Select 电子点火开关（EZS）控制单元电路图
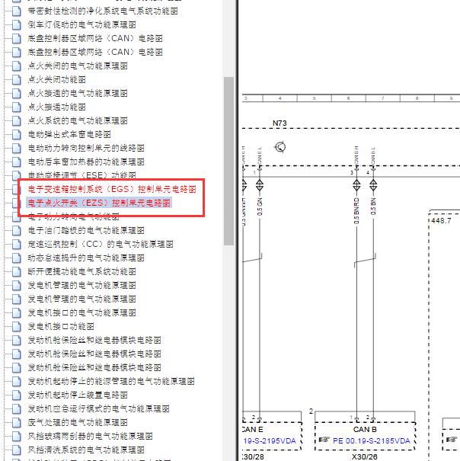The width and height of the screenshot is (460, 461). 99,203
